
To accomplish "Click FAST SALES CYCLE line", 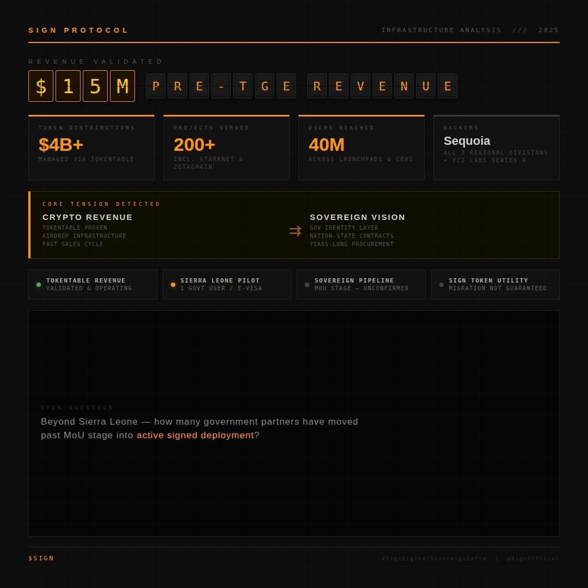I will tap(73, 244).
